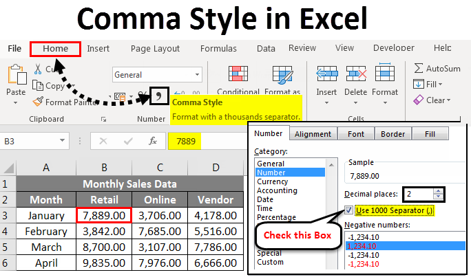Click Increase Decimal icon
471x277 pixels.
coord(179,93)
